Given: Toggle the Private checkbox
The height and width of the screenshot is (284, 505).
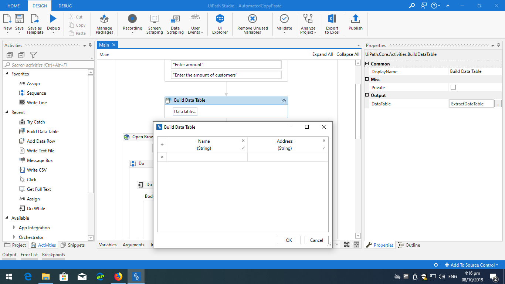Looking at the screenshot, I should (x=453, y=87).
